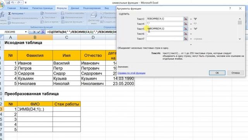Click the cell containing Василий

pos(67,63)
